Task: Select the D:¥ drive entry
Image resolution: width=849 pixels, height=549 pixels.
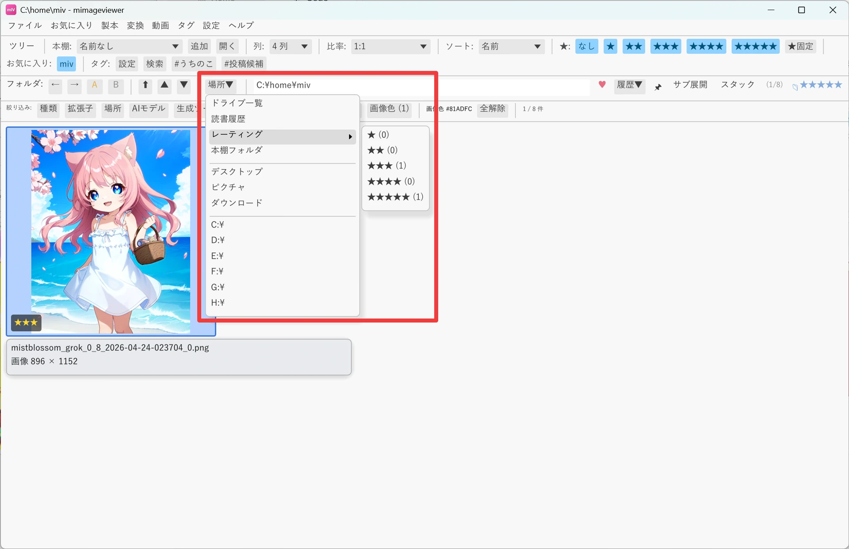Action: click(283, 240)
